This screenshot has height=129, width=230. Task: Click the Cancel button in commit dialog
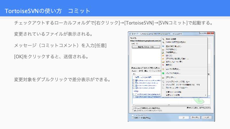coord(195,118)
